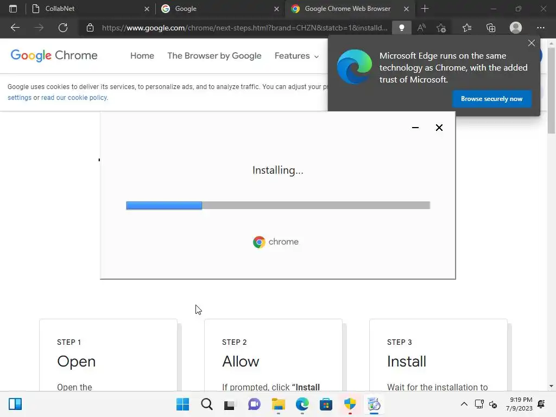The image size is (556, 417).
Task: Open the STEP 2 Allow card
Action: [274, 355]
